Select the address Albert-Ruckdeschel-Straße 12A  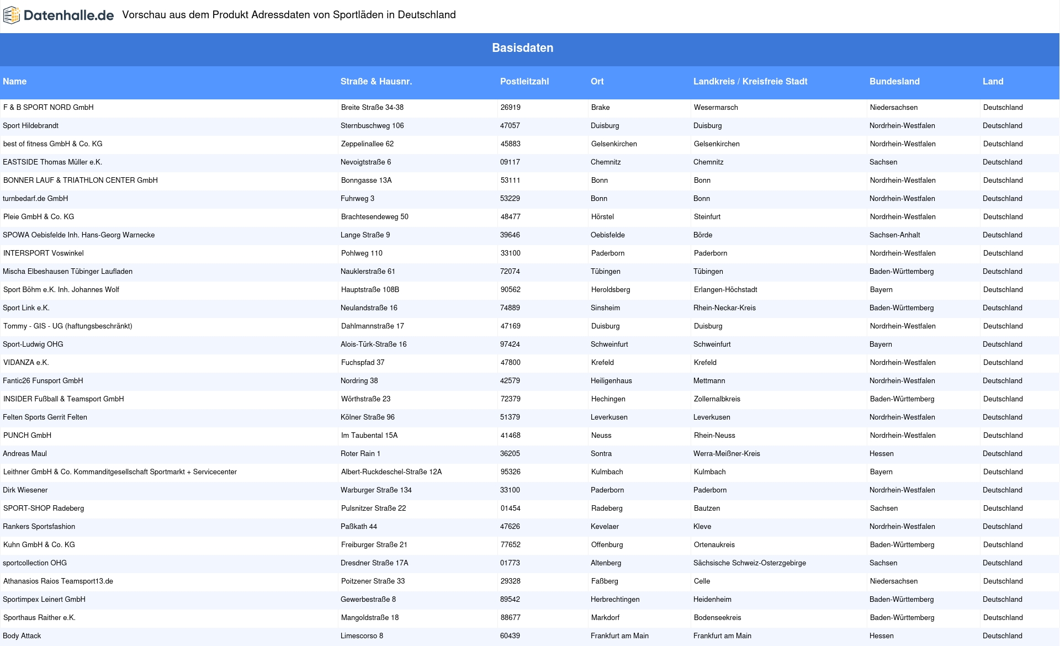click(x=391, y=472)
